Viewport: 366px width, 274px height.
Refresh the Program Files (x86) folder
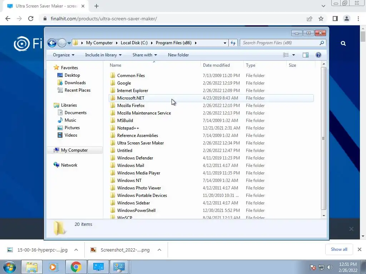pyautogui.click(x=233, y=43)
